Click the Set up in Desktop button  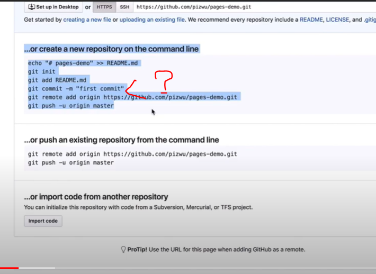tap(53, 7)
